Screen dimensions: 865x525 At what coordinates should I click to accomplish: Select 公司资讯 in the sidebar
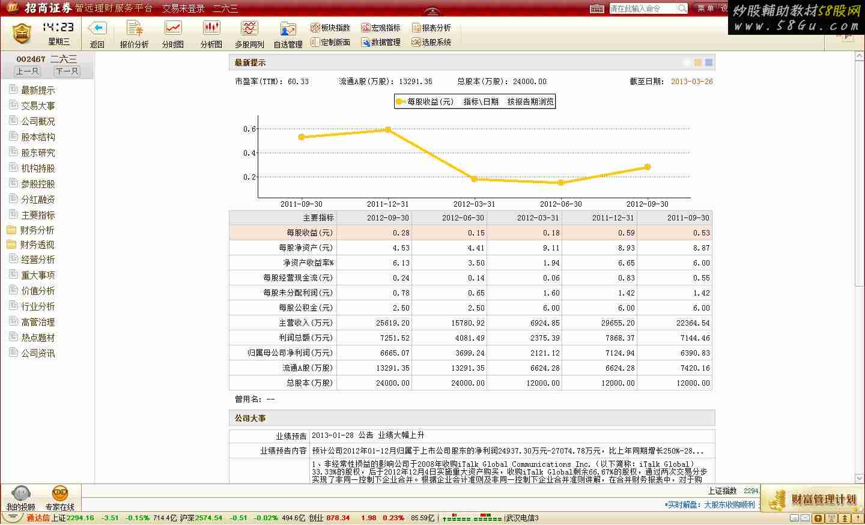coord(38,353)
